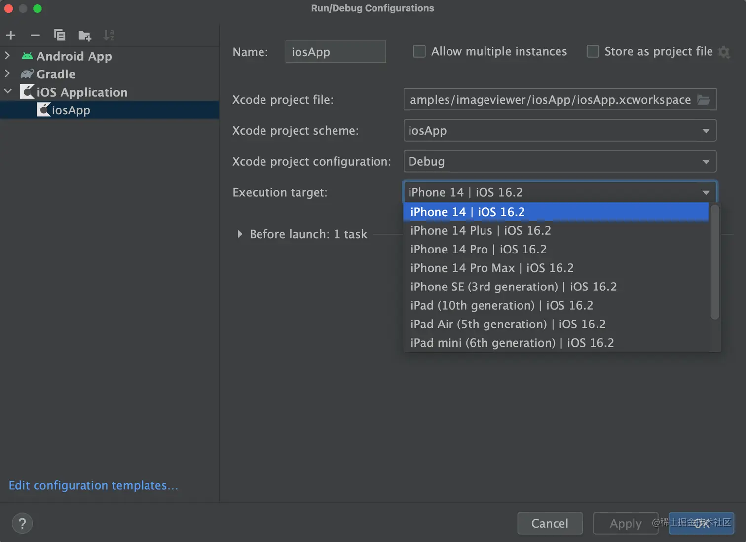Click the browse folder icon for Xcode project file
This screenshot has height=542, width=746.
(704, 100)
